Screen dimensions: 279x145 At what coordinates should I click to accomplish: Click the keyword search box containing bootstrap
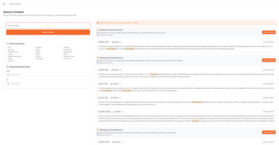click(48, 26)
